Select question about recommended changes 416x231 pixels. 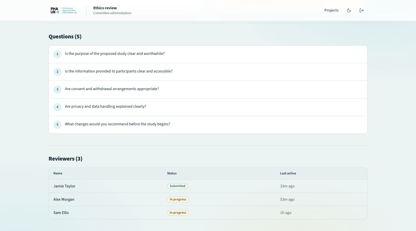point(208,125)
